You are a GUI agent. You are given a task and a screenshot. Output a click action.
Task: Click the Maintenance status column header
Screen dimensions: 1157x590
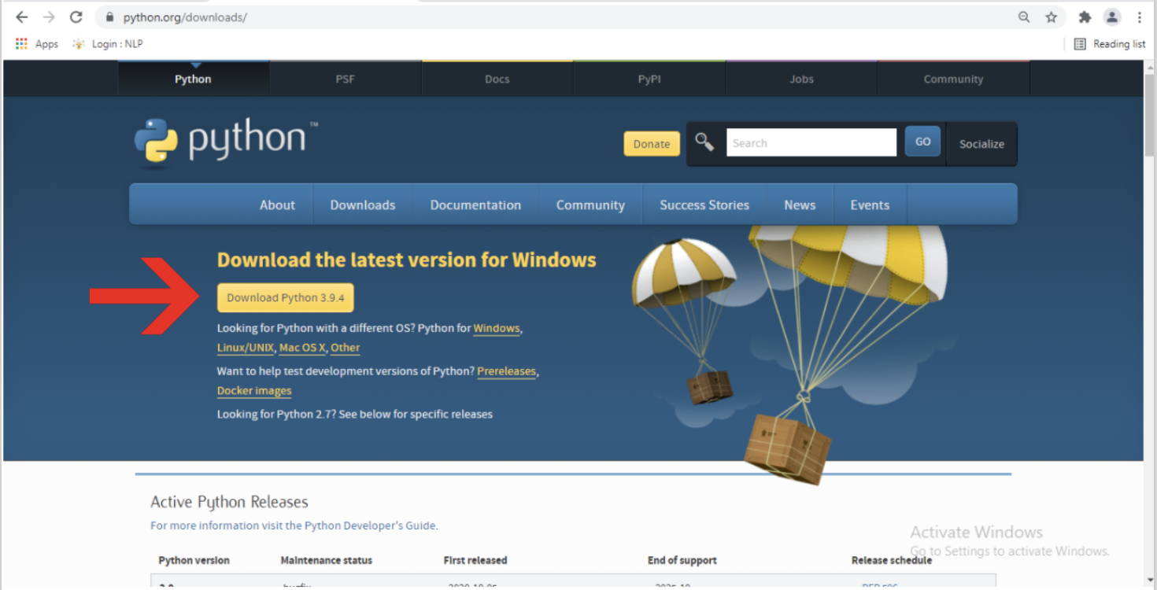[327, 561]
